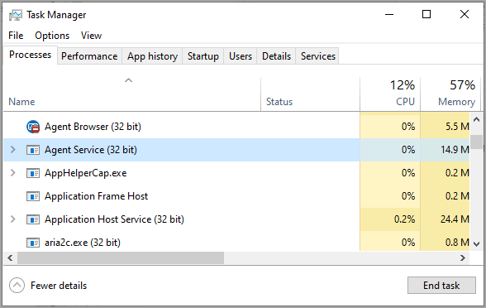Click the Agent Browser process icon
486x308 pixels.
[x=33, y=127]
